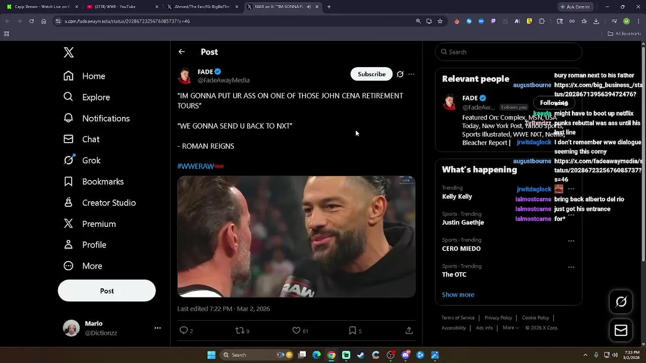The image size is (646, 363).
Task: Open The OTC trending topic
Action: tap(454, 275)
